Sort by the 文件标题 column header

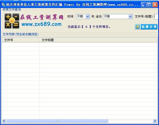point(98,40)
